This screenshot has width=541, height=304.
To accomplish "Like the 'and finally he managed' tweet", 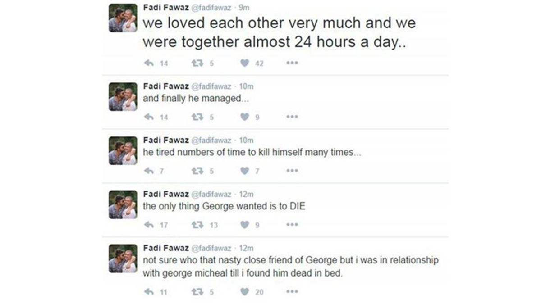I will (244, 117).
